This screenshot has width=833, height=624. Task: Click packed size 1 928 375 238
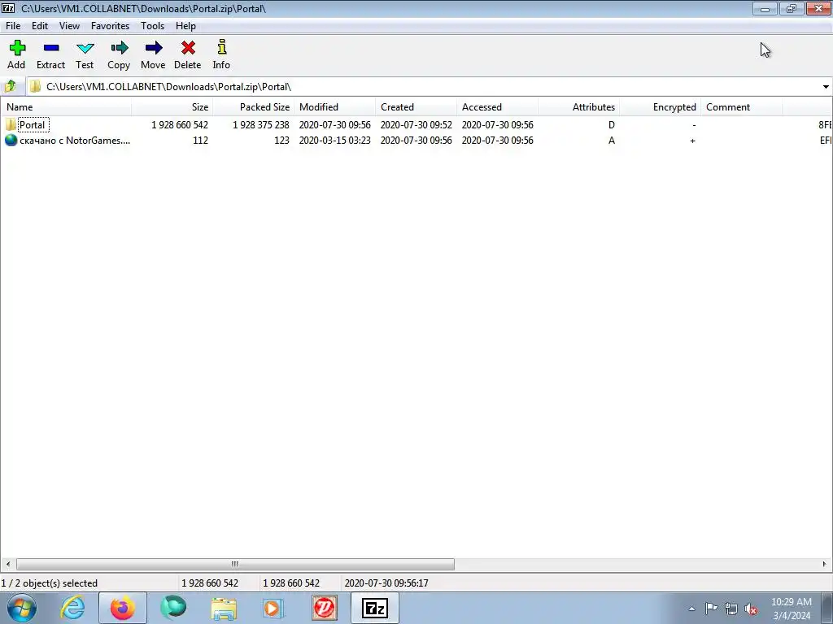[x=261, y=125]
